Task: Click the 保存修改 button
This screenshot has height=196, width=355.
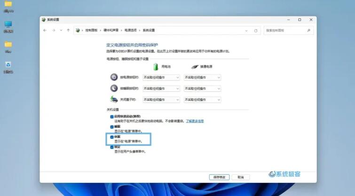Action: (x=219, y=177)
